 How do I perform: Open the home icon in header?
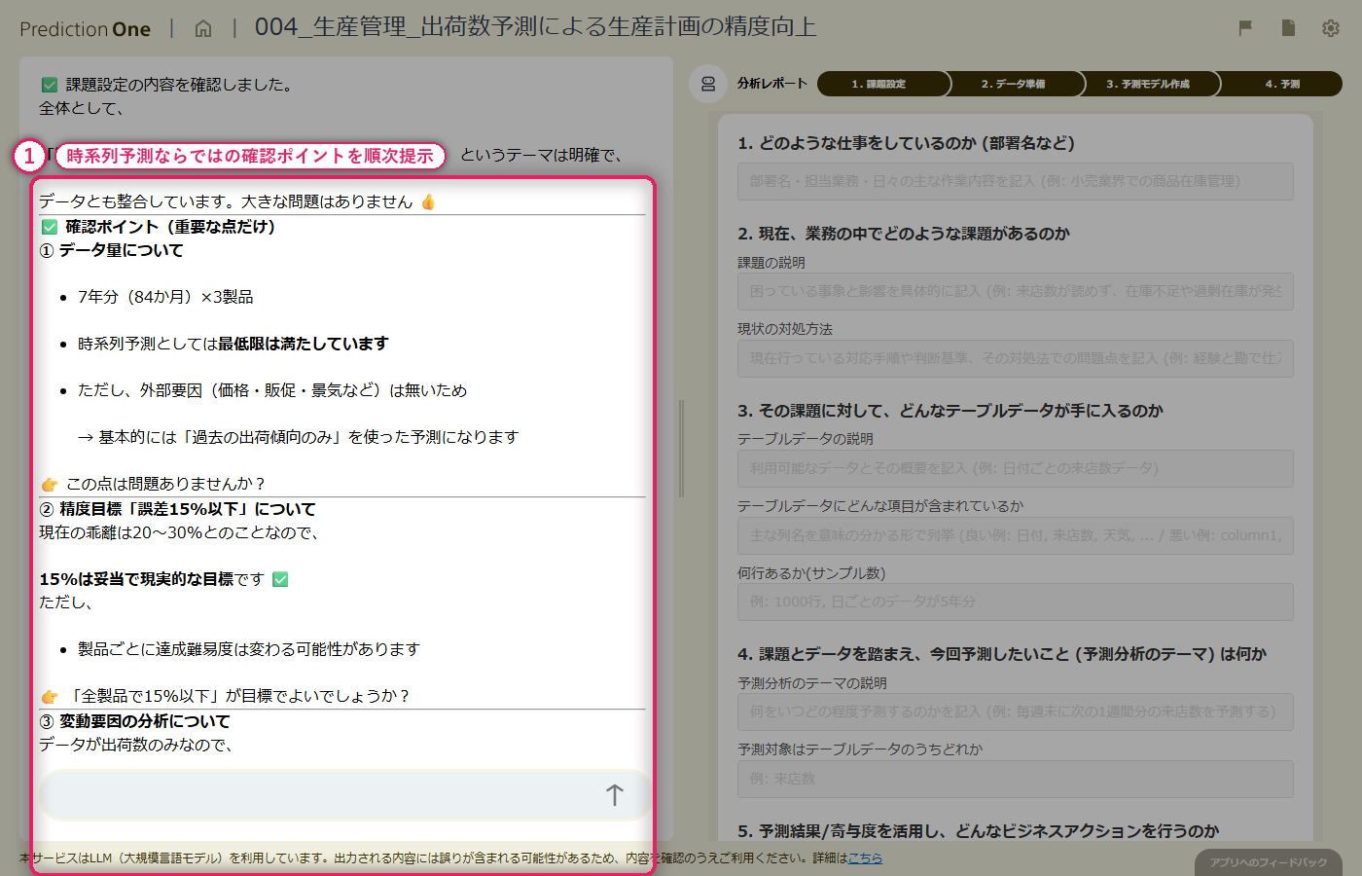(203, 28)
